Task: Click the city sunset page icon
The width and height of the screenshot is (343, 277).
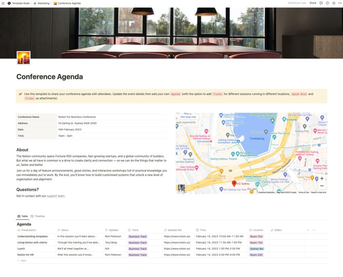Action: coord(24,58)
